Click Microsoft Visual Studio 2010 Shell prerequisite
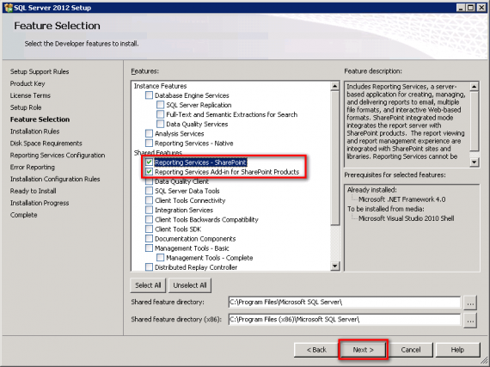This screenshot has width=490, height=367. pos(407,218)
